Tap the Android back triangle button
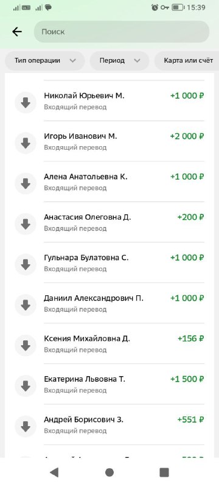 tap(54, 472)
